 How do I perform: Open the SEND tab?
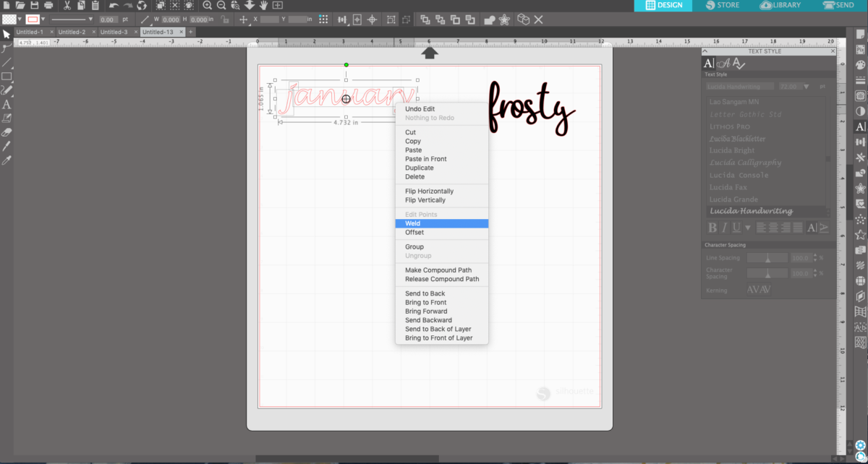[x=838, y=5]
